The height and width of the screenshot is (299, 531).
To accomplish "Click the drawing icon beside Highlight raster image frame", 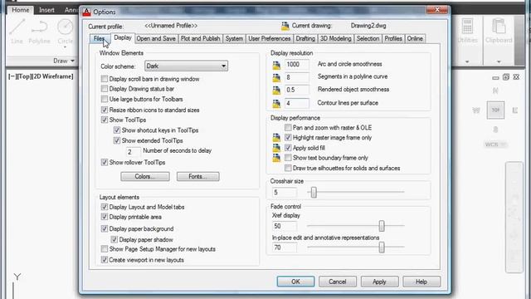I will 276,137.
